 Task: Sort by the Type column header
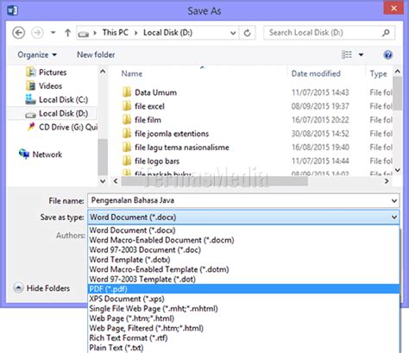pos(378,74)
